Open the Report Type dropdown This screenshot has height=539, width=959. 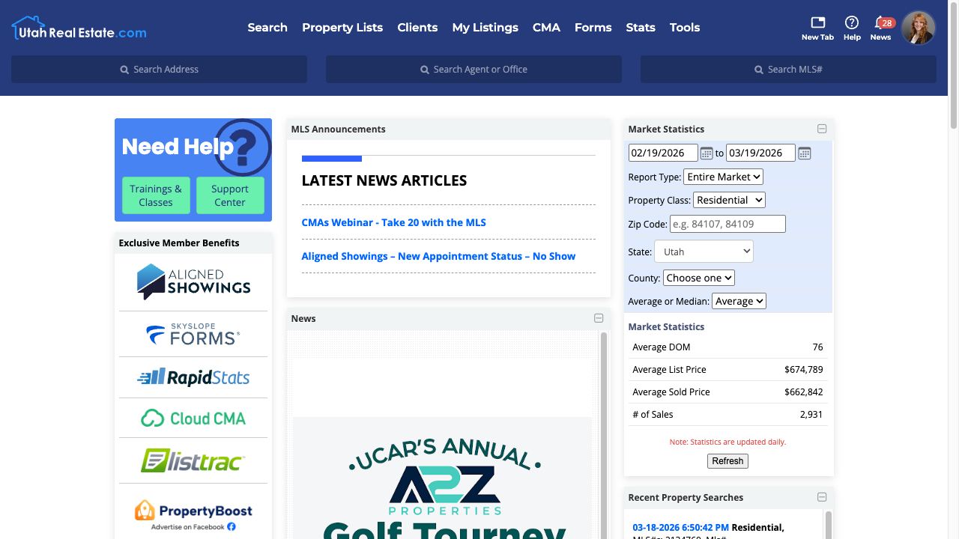[x=723, y=177]
